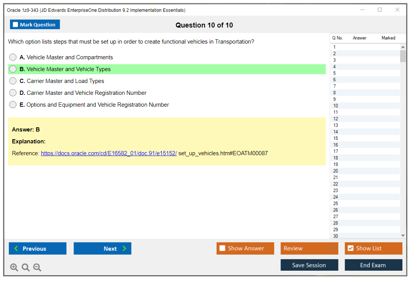Click the Marked column header
Screen dimensions: 412x281
(x=388, y=38)
